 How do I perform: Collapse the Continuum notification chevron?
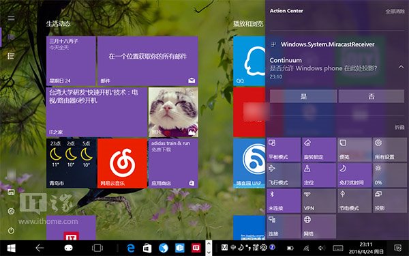(401, 67)
